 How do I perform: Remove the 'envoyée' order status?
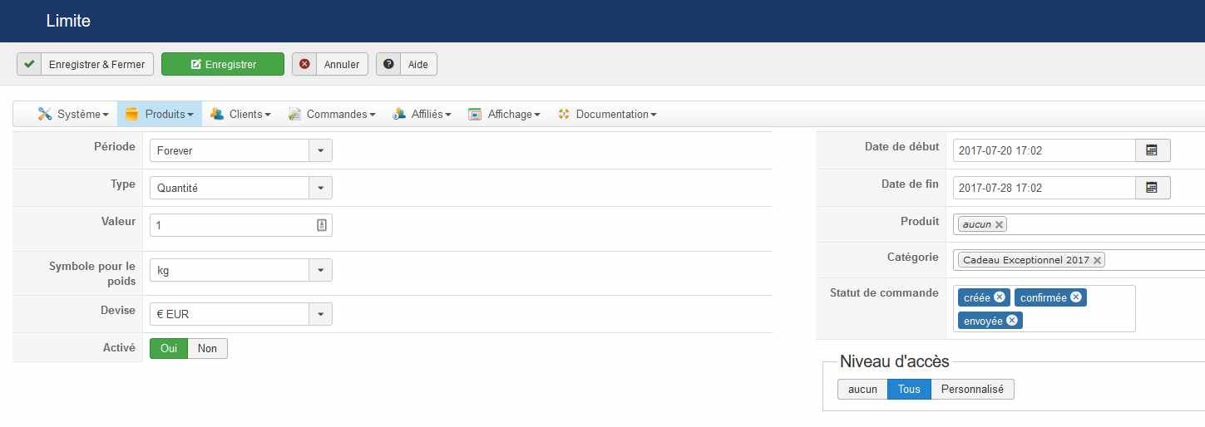click(x=1012, y=320)
